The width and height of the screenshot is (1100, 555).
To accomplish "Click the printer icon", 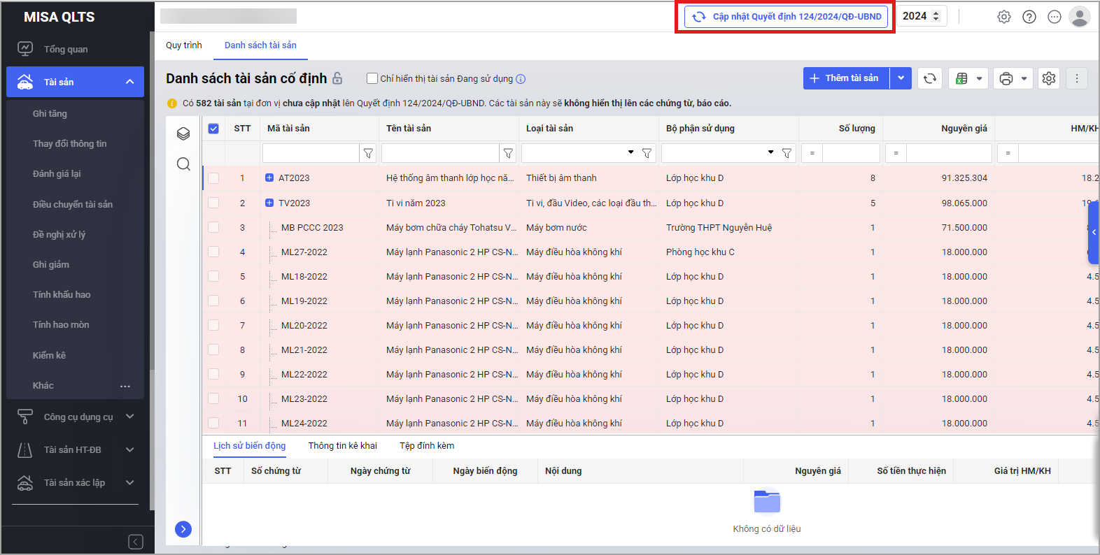I will click(x=1006, y=78).
